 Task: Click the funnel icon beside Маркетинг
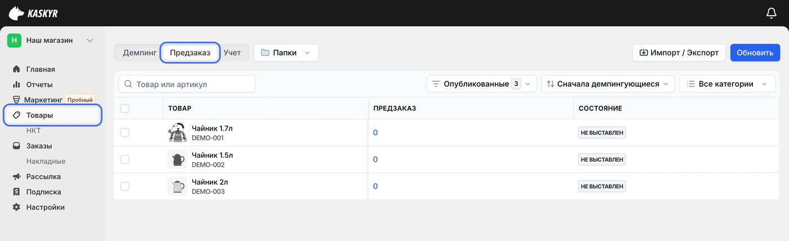coord(16,100)
